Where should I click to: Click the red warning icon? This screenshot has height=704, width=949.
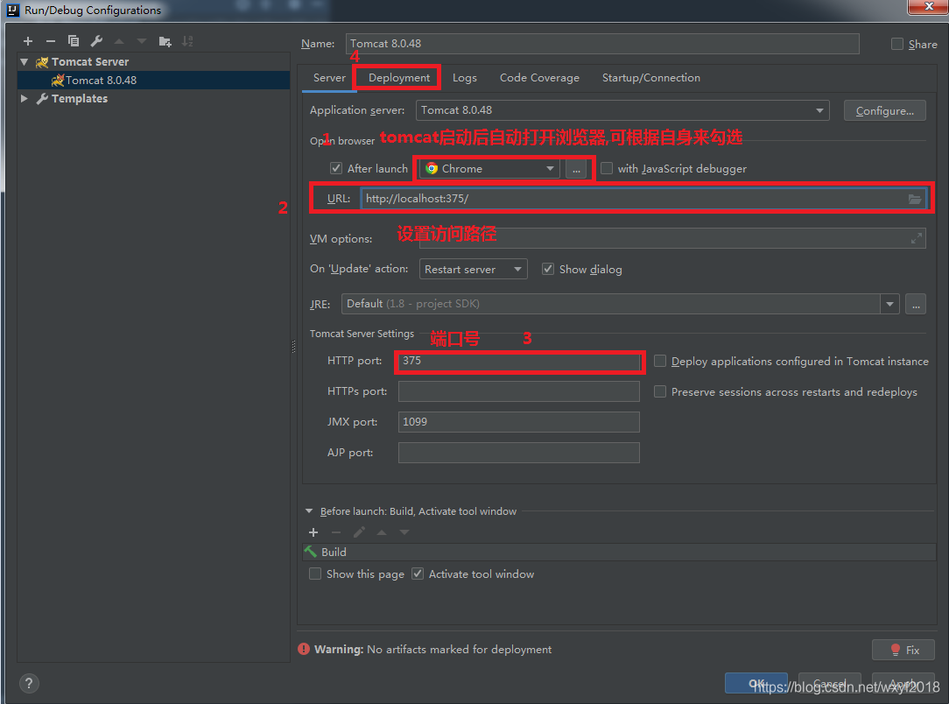[x=304, y=649]
